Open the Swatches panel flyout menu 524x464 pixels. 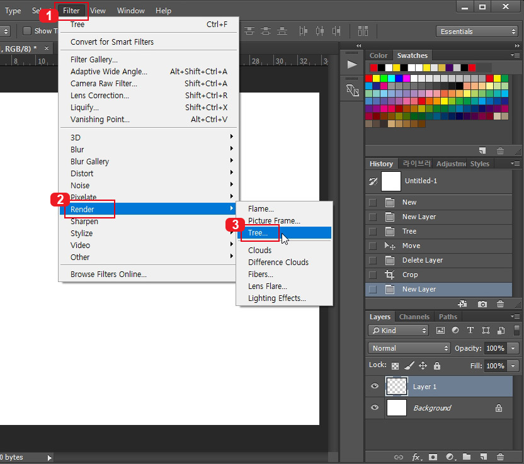point(515,55)
